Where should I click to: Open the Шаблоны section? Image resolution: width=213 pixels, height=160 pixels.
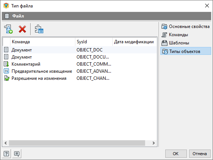point(175,43)
